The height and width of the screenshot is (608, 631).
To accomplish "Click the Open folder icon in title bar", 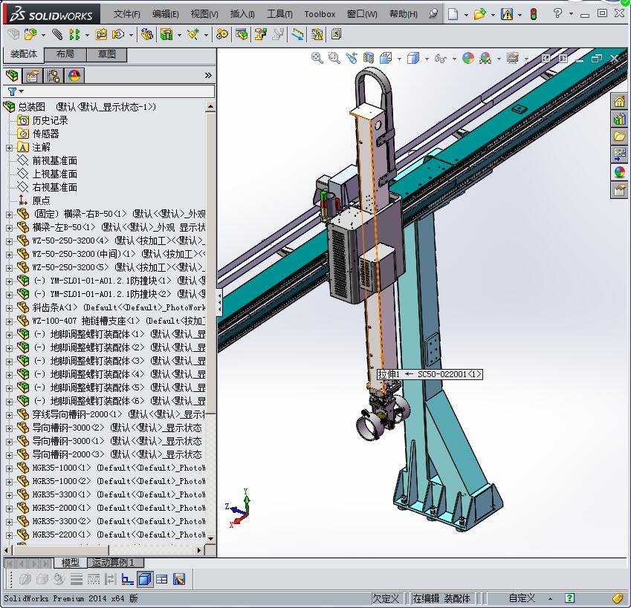I will (479, 14).
